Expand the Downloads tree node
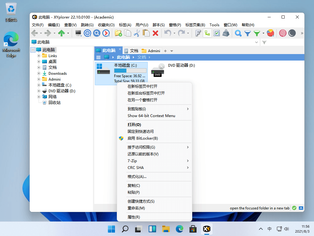314x236 pixels. click(39, 74)
